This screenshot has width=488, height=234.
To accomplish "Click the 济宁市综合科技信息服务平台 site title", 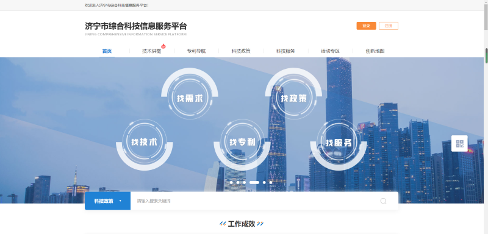I will [x=135, y=26].
